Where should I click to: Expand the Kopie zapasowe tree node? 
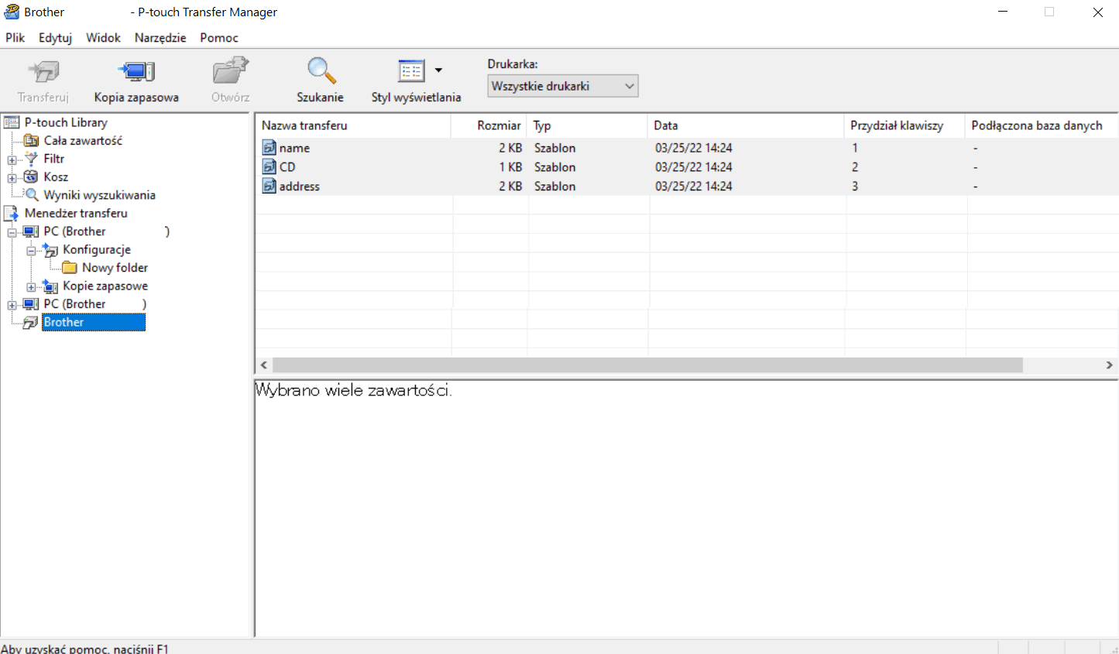(x=31, y=286)
